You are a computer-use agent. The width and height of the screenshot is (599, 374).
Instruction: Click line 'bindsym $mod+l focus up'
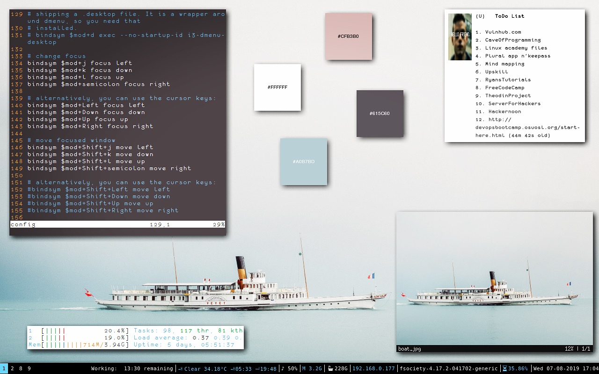point(75,77)
